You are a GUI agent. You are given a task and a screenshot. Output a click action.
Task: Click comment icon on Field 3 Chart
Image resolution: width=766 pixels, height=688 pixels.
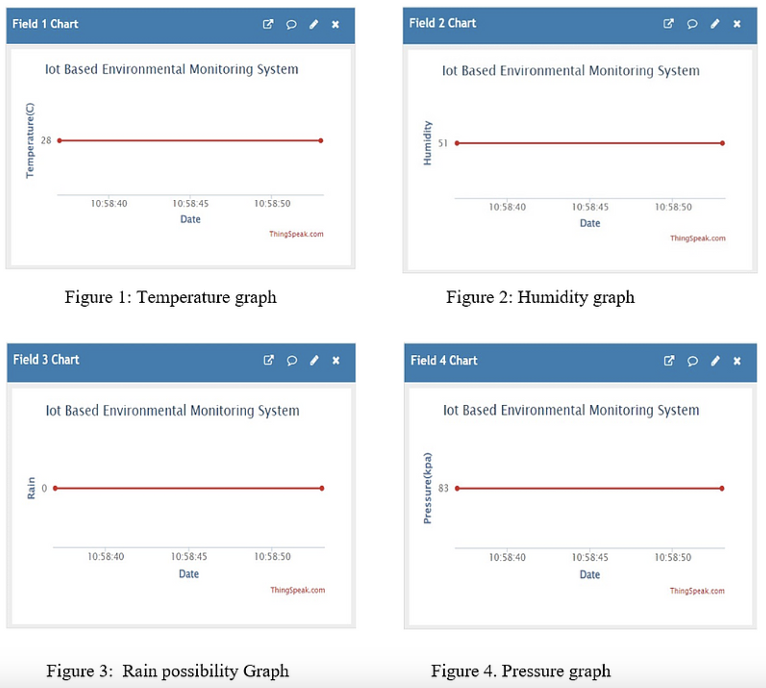click(x=292, y=360)
